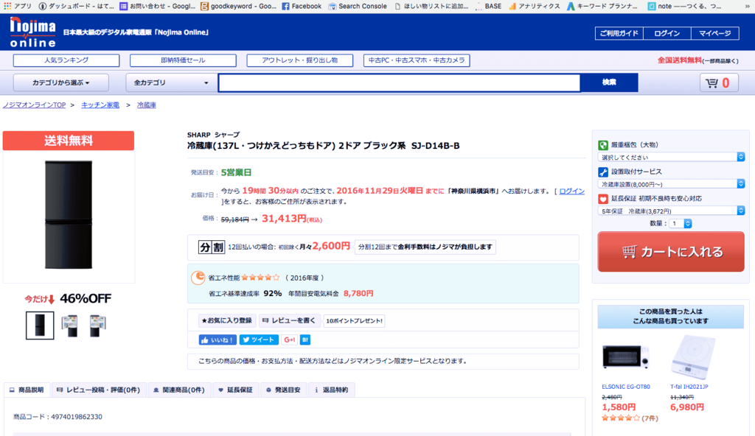Click the main black refrigerator image
The width and height of the screenshot is (755, 436).
[x=69, y=214]
